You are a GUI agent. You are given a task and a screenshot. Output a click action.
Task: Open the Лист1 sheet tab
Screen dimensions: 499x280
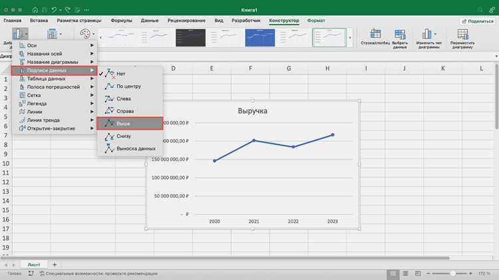34,265
